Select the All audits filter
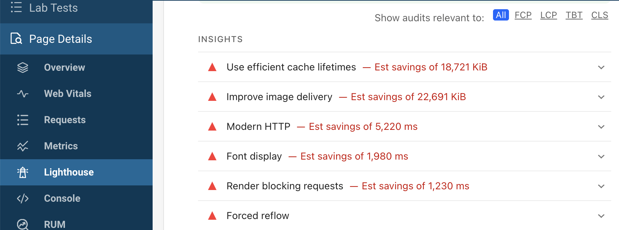This screenshot has width=619, height=230. click(x=501, y=15)
